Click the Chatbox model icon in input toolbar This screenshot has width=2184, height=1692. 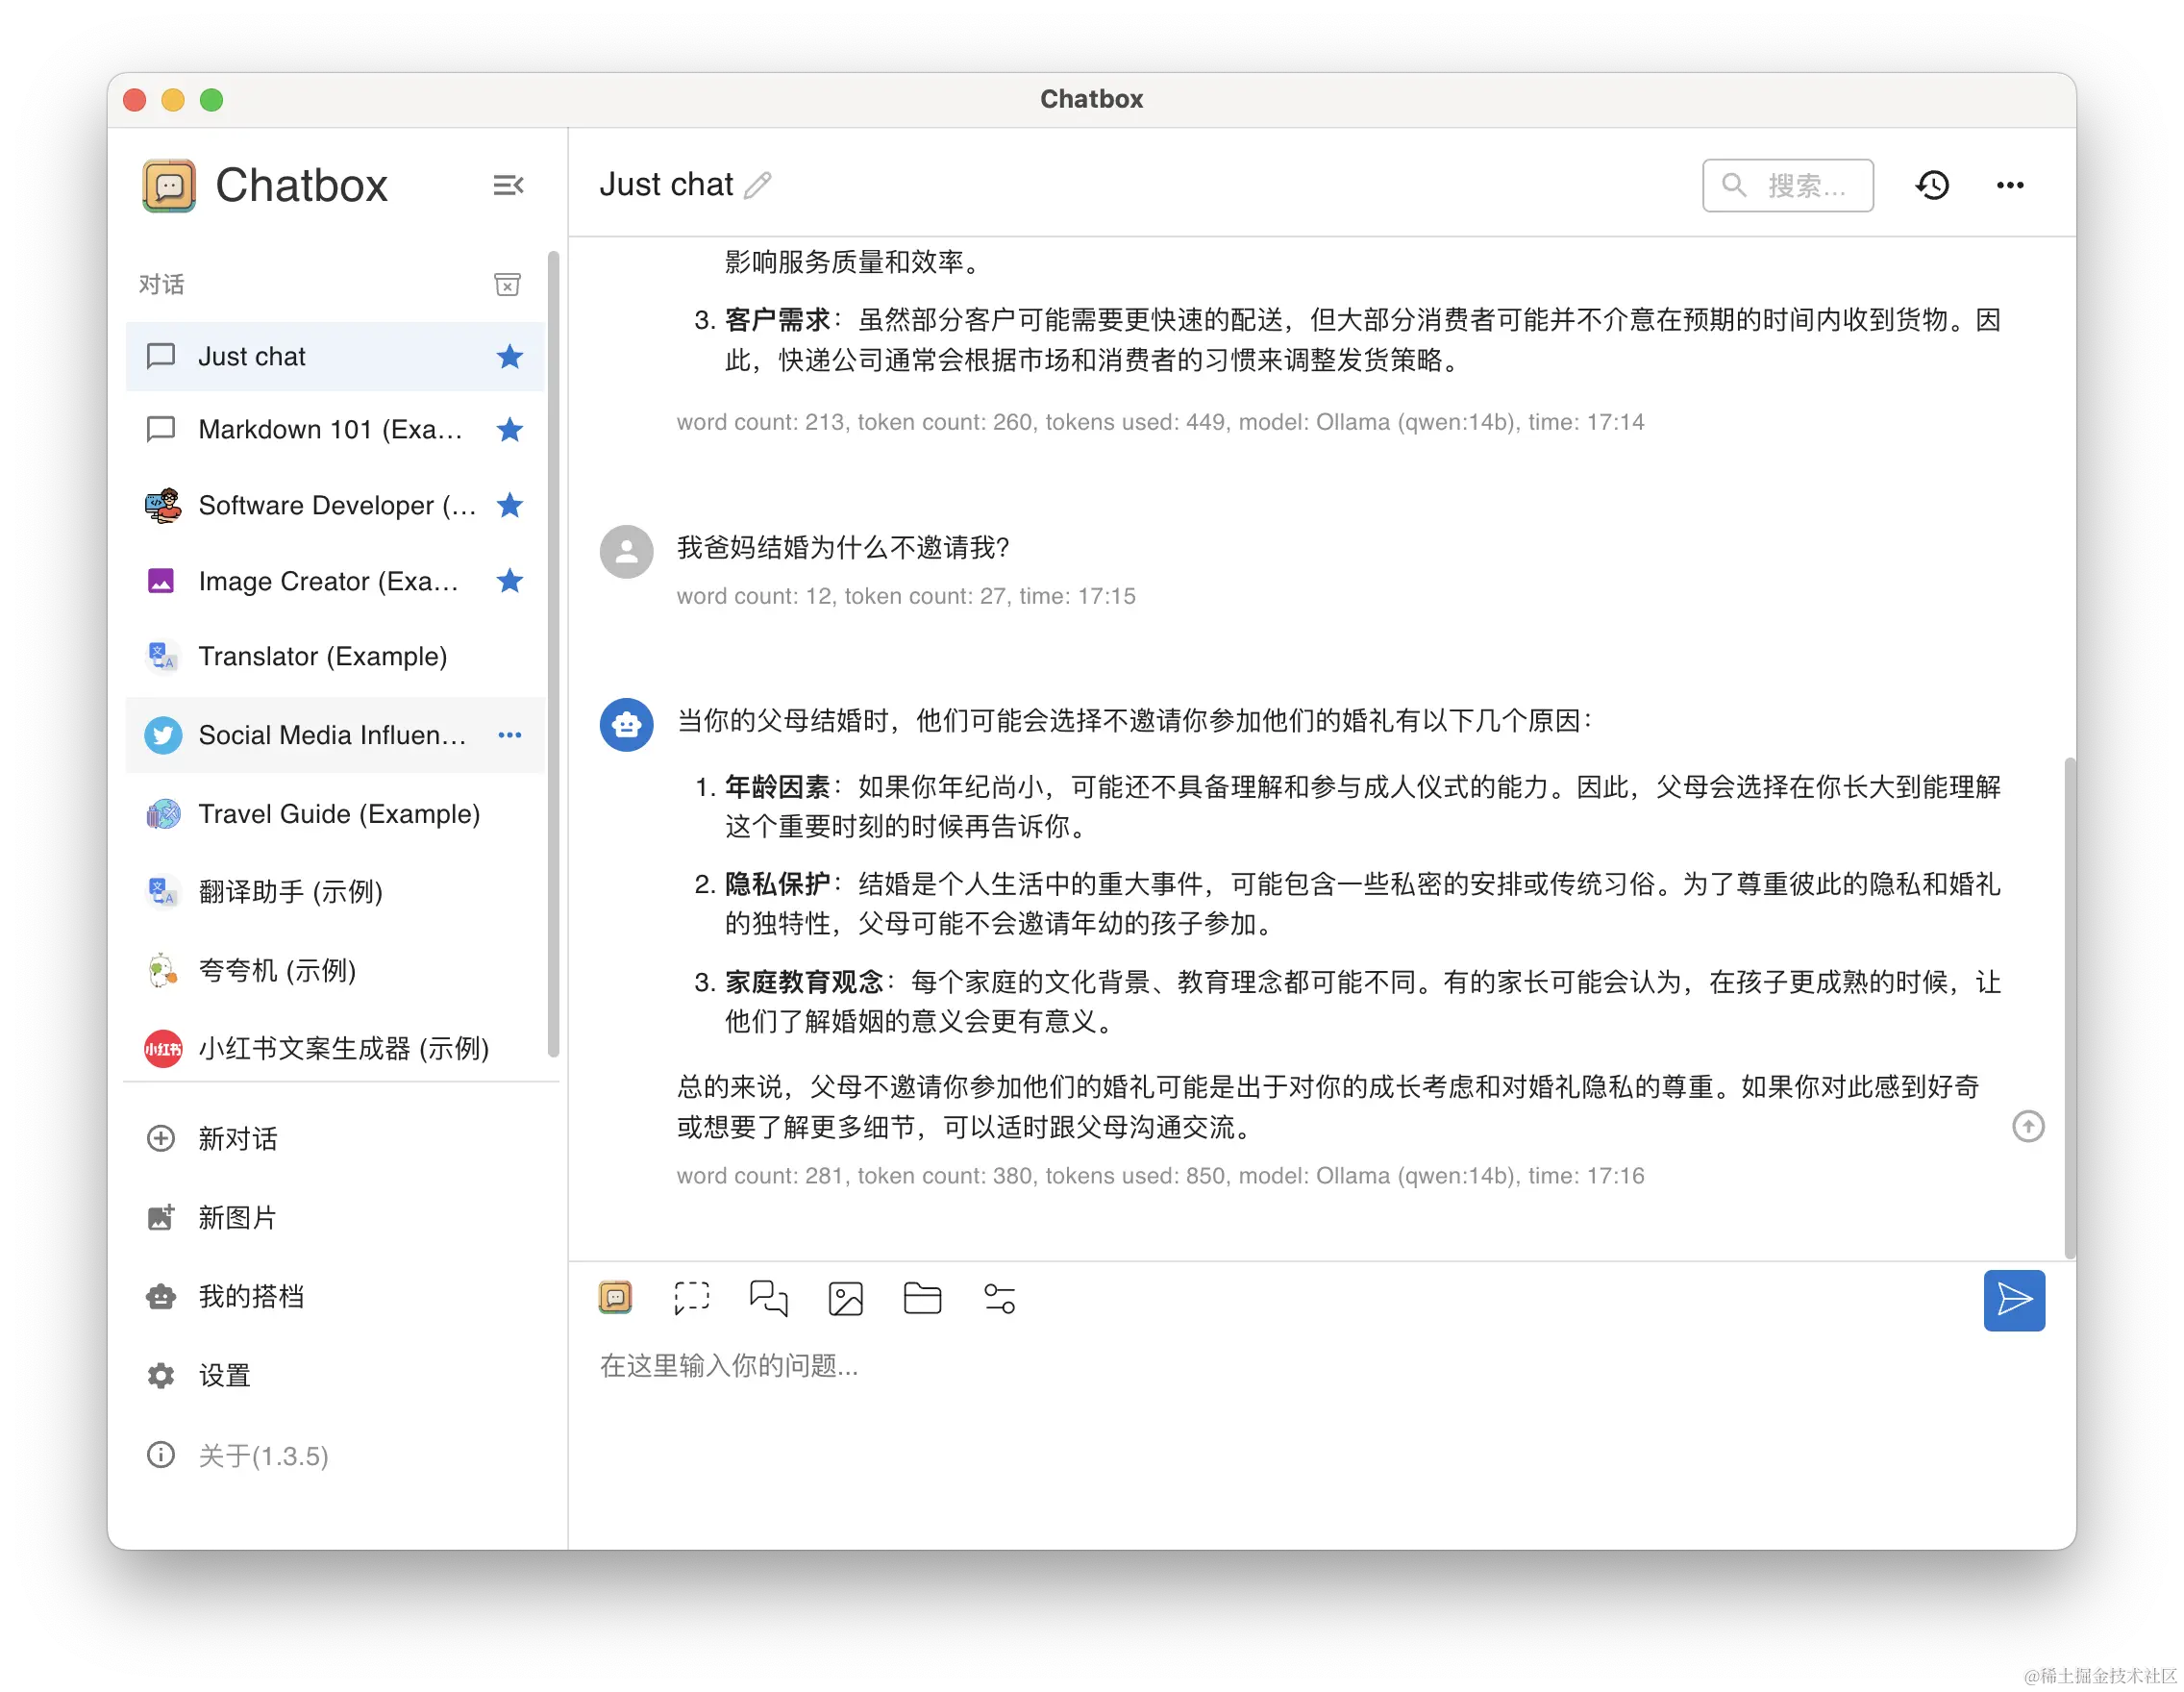coord(615,1298)
